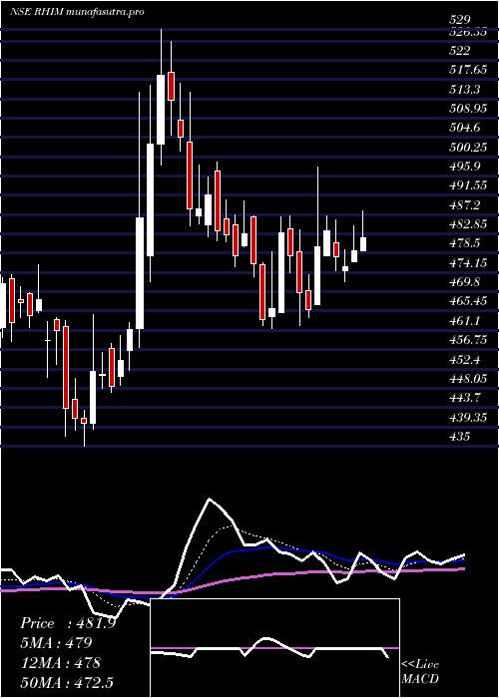499x698 pixels.
Task: Click the 439.35 price axis label
Action: [468, 418]
